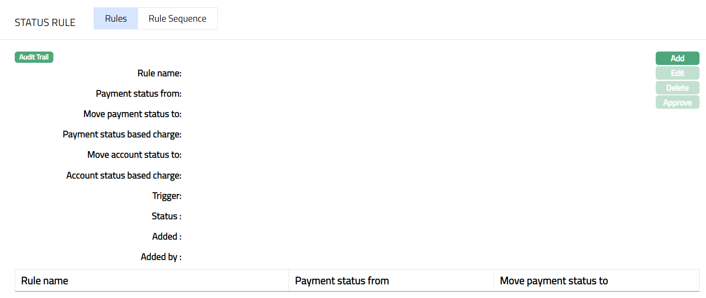Click the Delete button

coord(677,88)
